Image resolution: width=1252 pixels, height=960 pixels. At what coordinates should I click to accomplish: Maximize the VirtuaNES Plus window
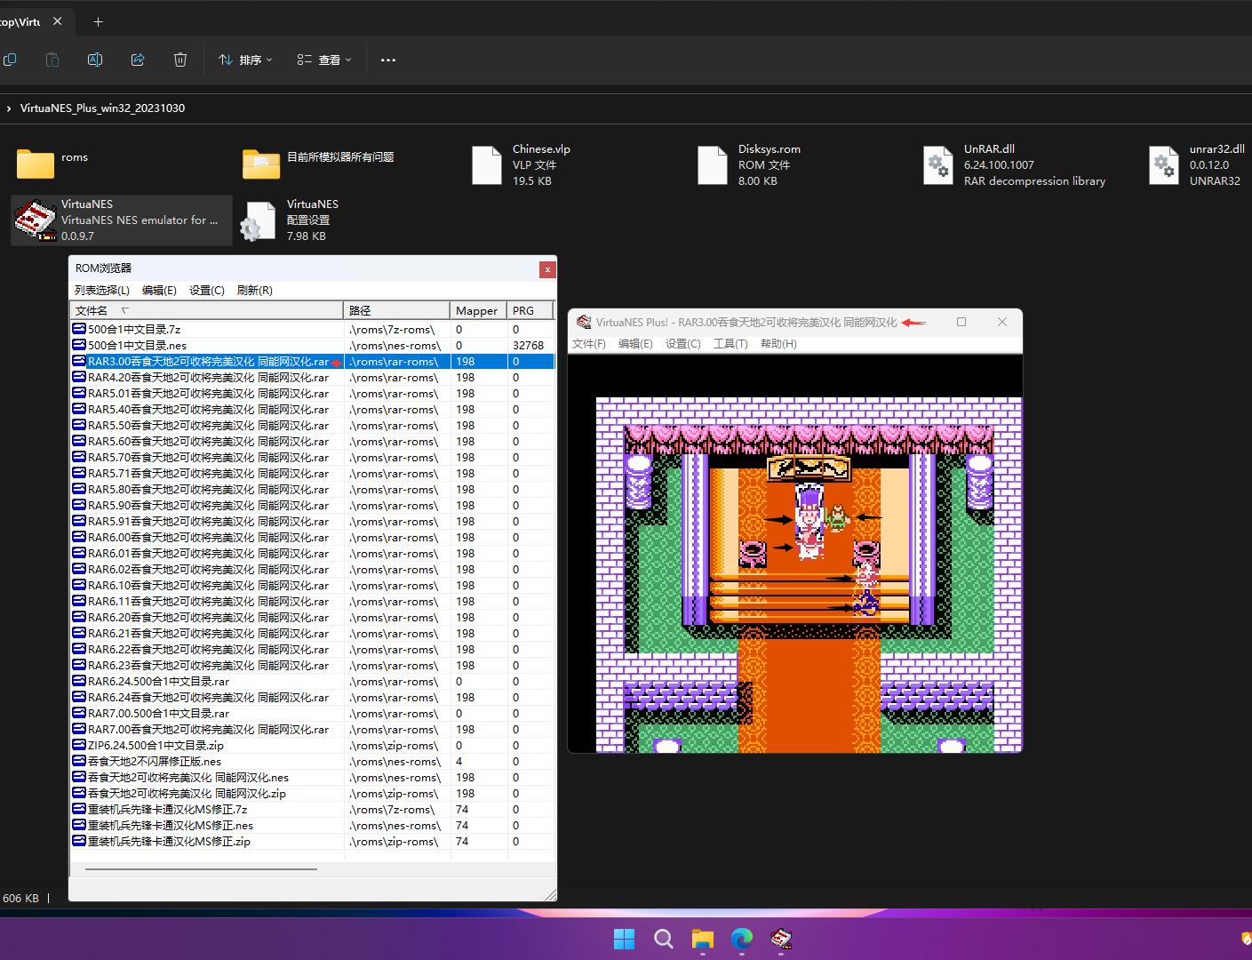pos(961,322)
